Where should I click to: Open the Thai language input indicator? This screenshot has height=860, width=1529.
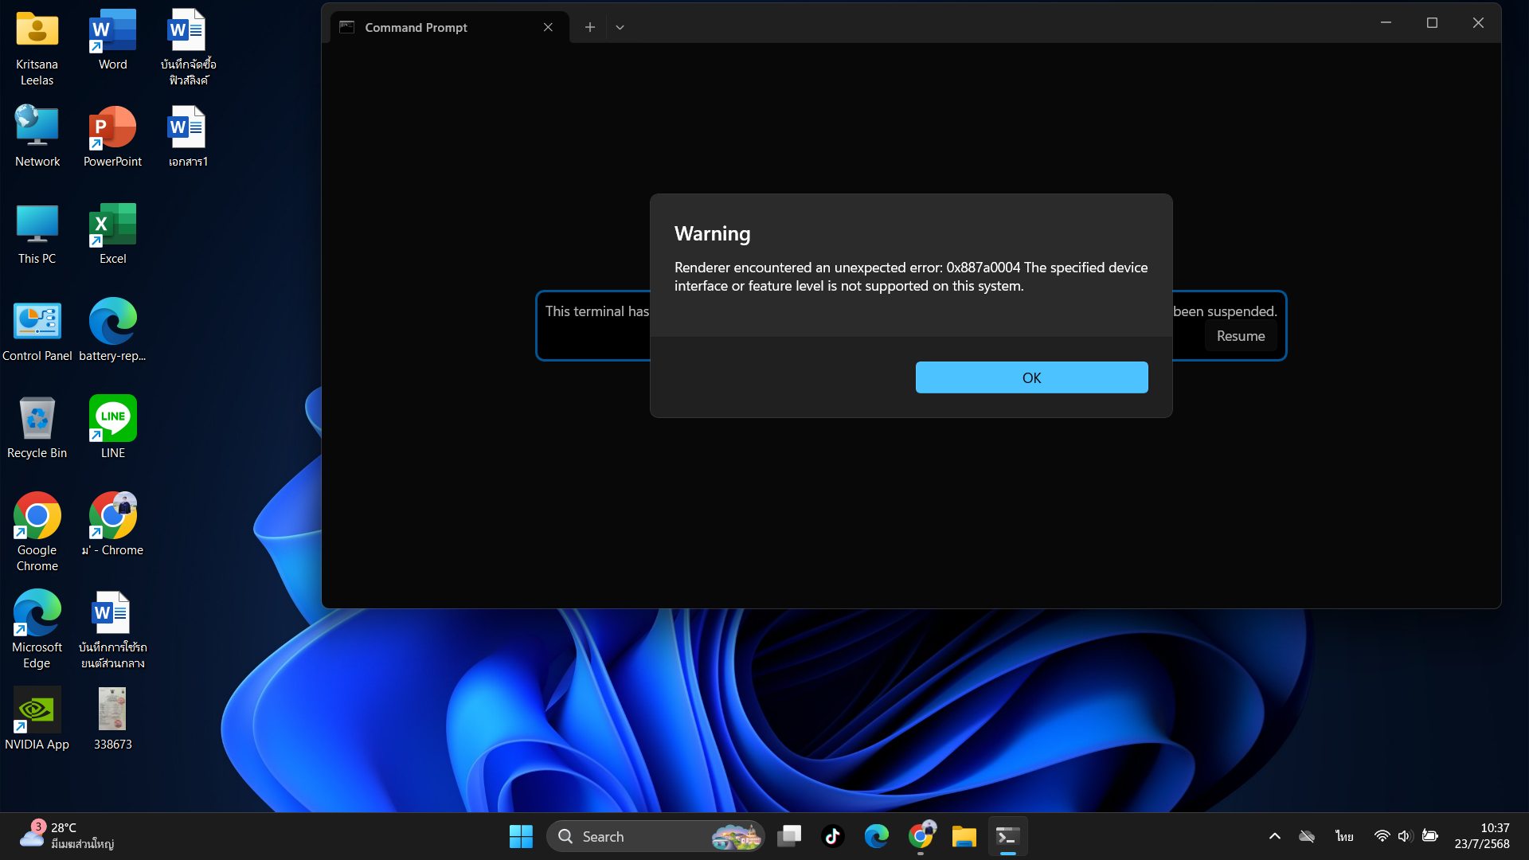pyautogui.click(x=1344, y=836)
